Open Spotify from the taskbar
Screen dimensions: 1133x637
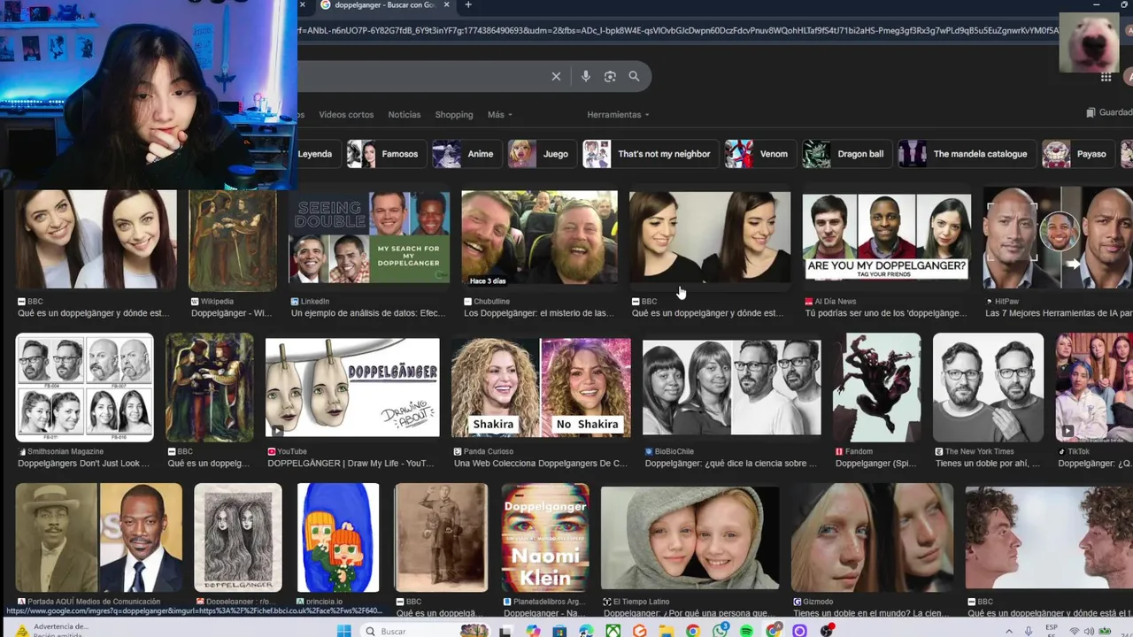click(x=746, y=631)
